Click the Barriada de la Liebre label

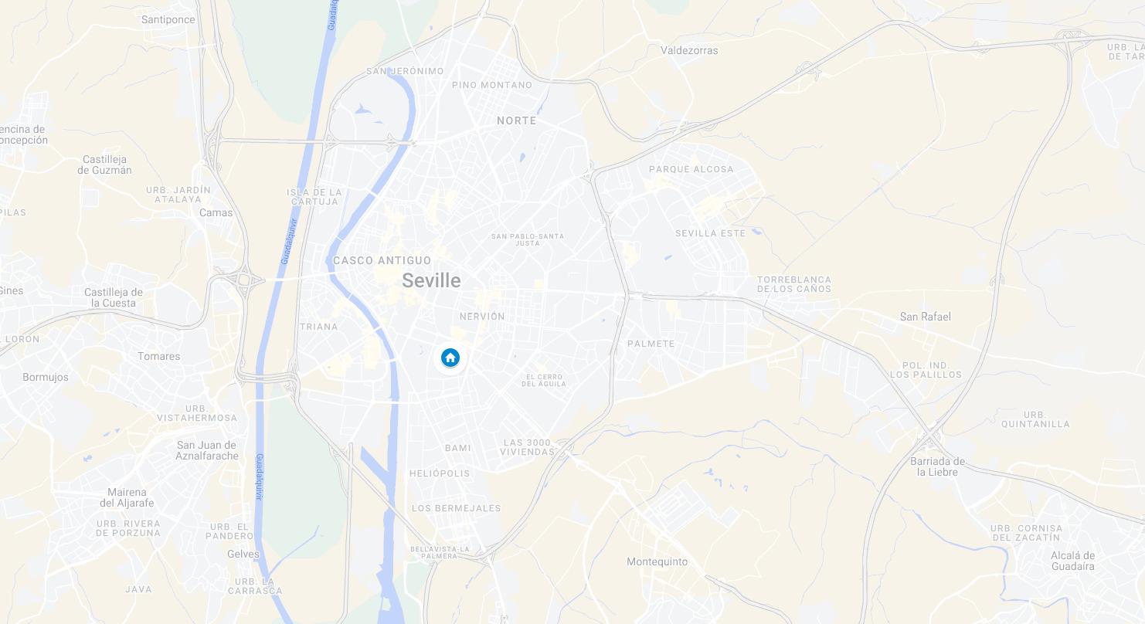938,466
